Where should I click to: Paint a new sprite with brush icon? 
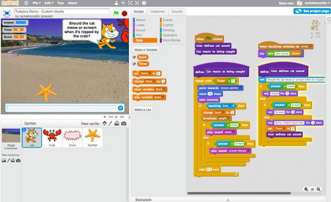[x=110, y=123]
